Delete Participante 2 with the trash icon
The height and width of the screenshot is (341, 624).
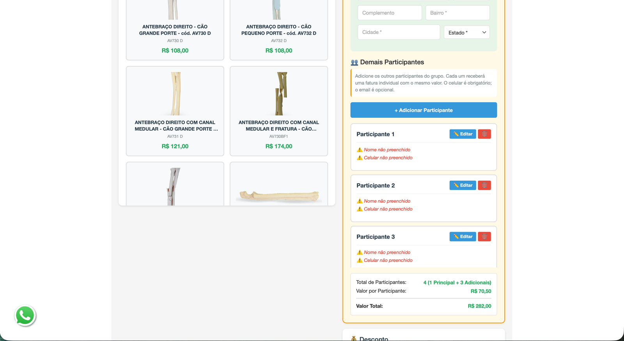point(484,185)
